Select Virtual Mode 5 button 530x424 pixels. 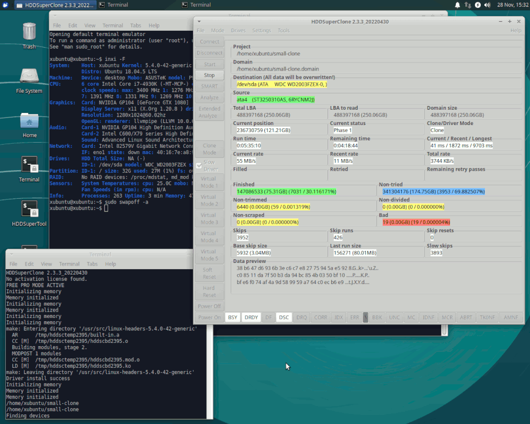[x=209, y=255]
